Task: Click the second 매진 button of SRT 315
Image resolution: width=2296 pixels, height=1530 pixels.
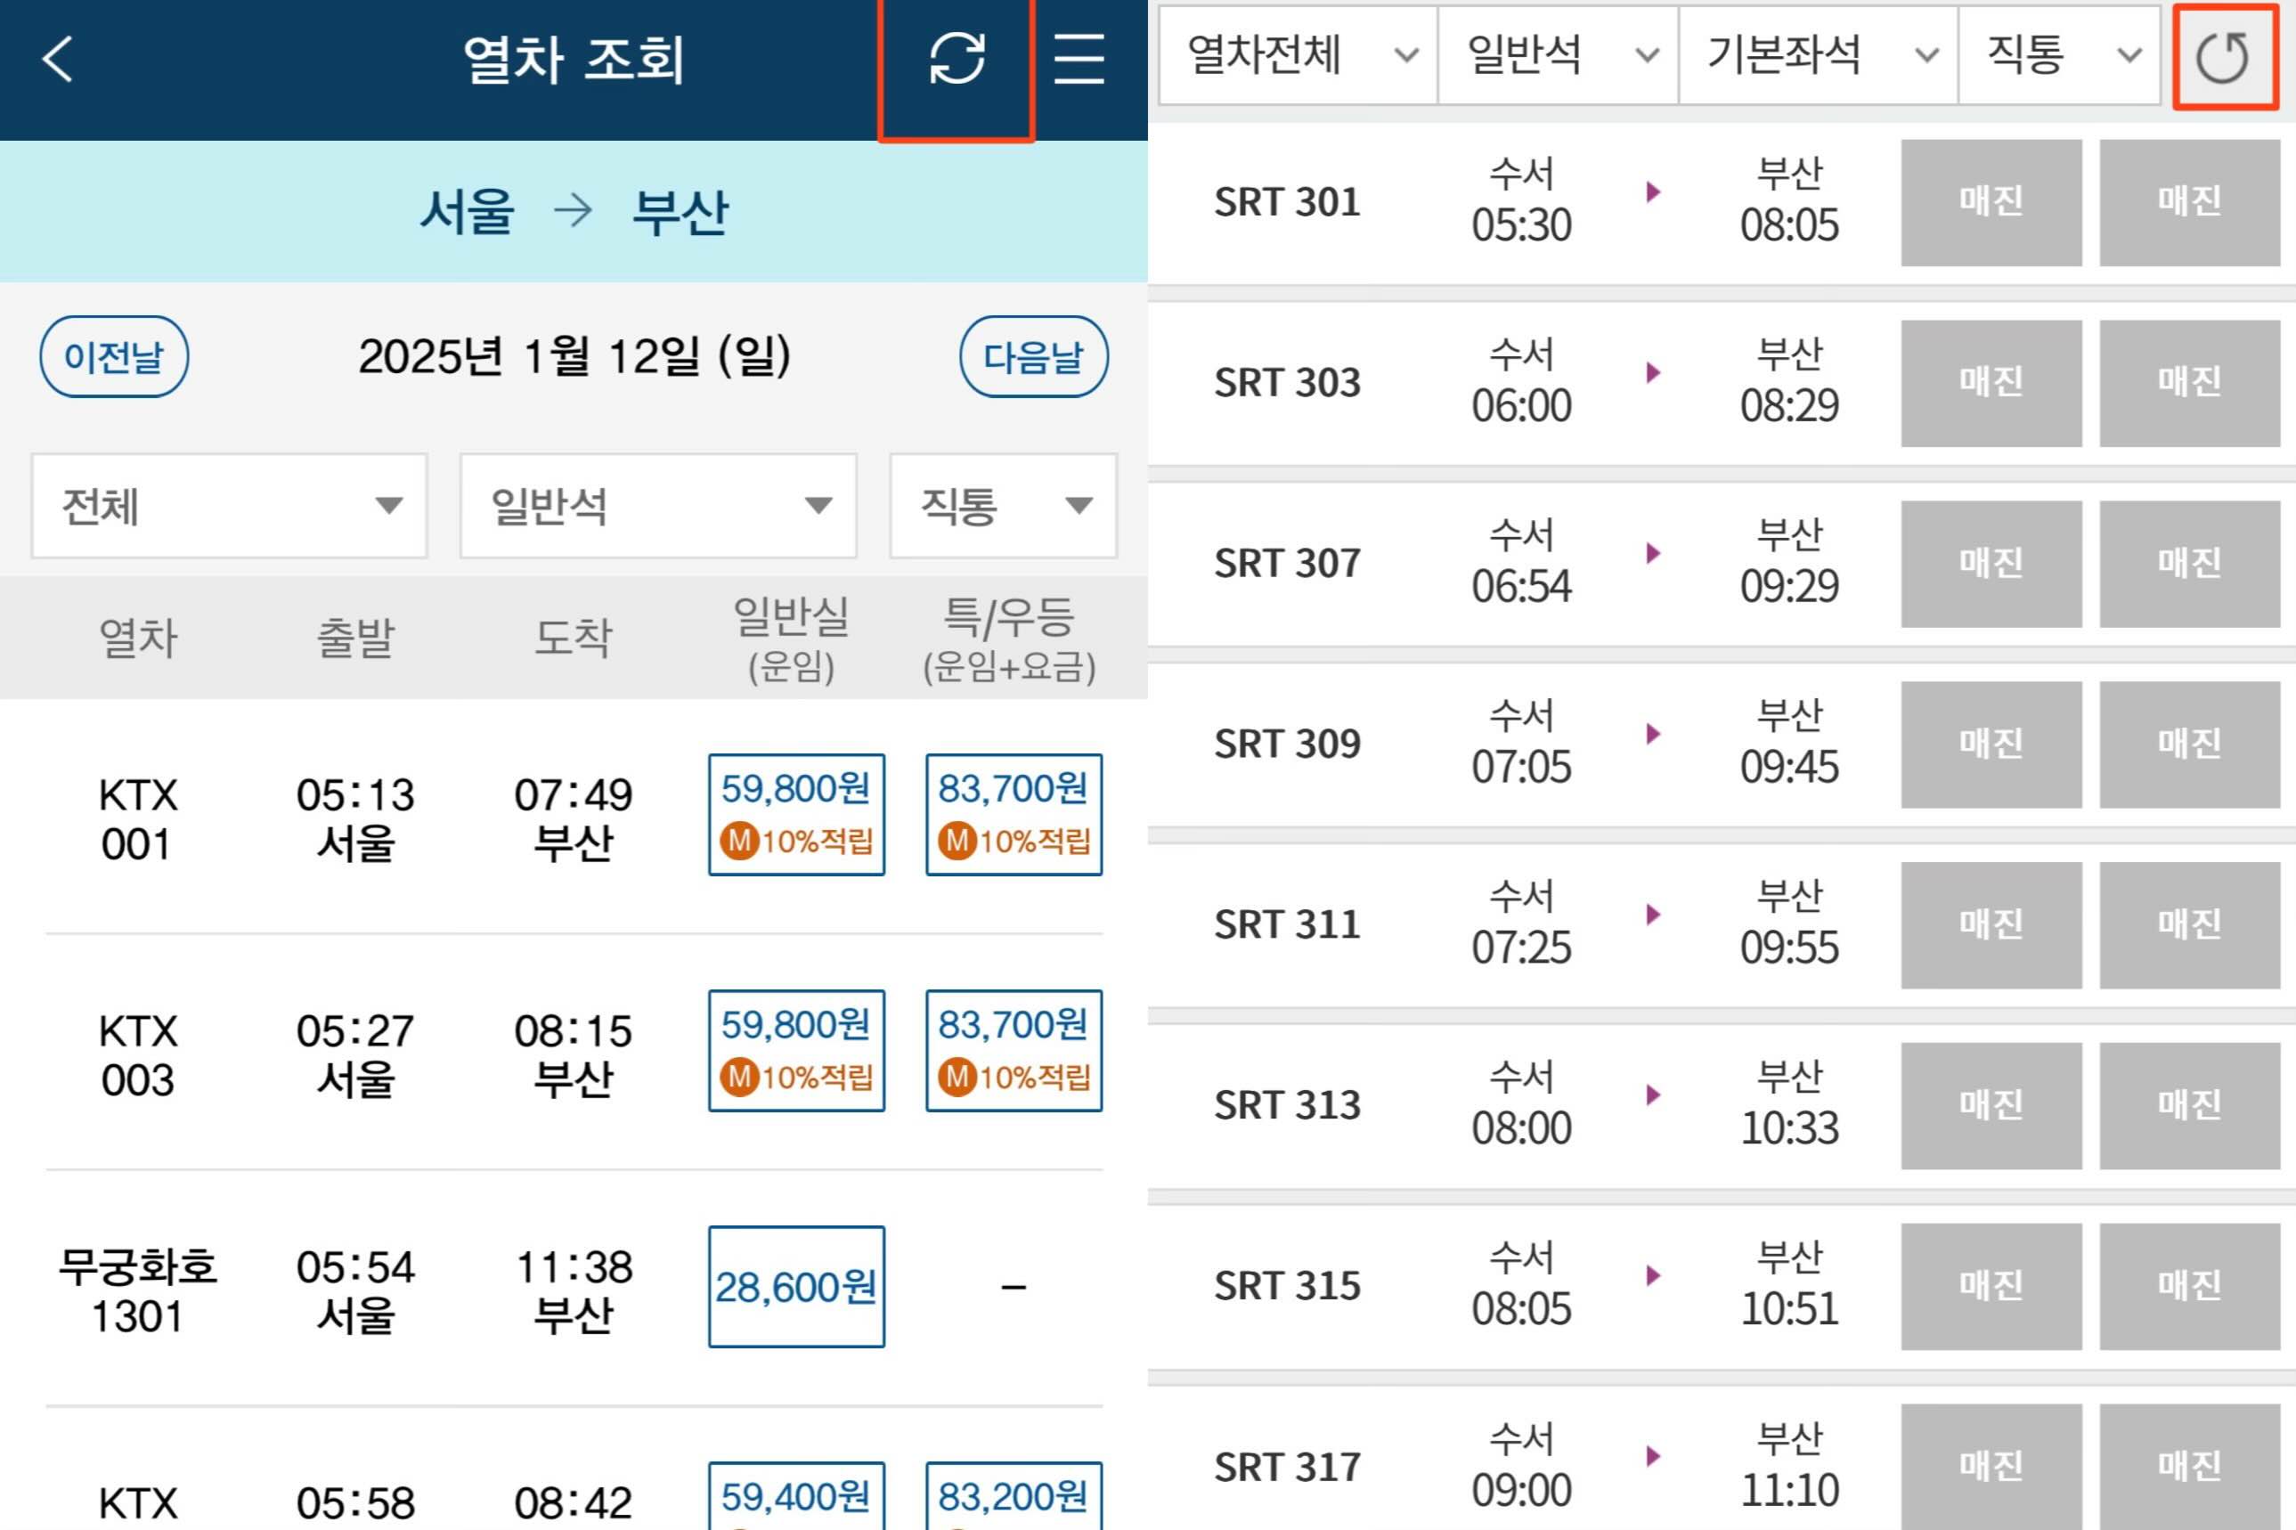Action: tap(2190, 1287)
